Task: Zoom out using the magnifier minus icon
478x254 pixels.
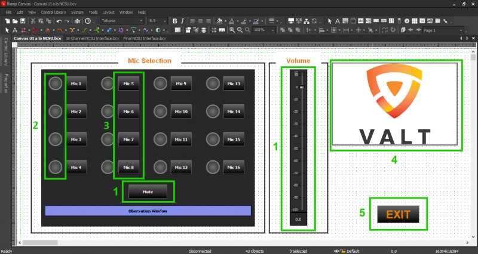Action: pyautogui.click(x=240, y=30)
